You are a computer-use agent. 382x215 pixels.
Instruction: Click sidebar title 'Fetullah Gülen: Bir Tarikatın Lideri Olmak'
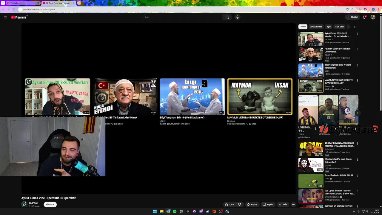click(x=338, y=50)
